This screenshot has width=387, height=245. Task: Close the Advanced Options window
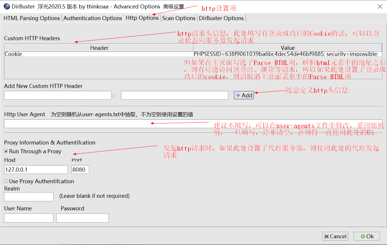380,6
